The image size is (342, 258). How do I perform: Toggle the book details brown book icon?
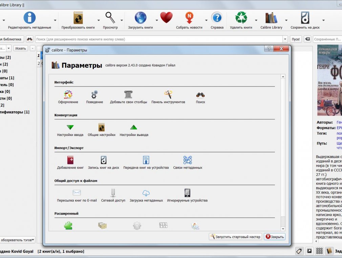coord(329,251)
